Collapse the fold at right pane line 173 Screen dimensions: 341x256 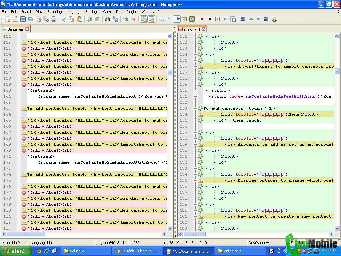click(195, 168)
